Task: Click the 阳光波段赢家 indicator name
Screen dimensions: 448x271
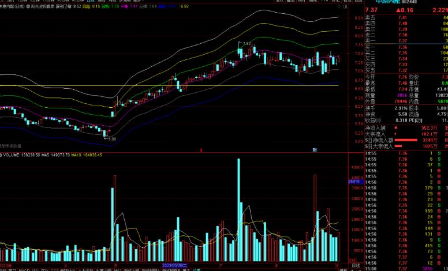Action: click(x=42, y=6)
